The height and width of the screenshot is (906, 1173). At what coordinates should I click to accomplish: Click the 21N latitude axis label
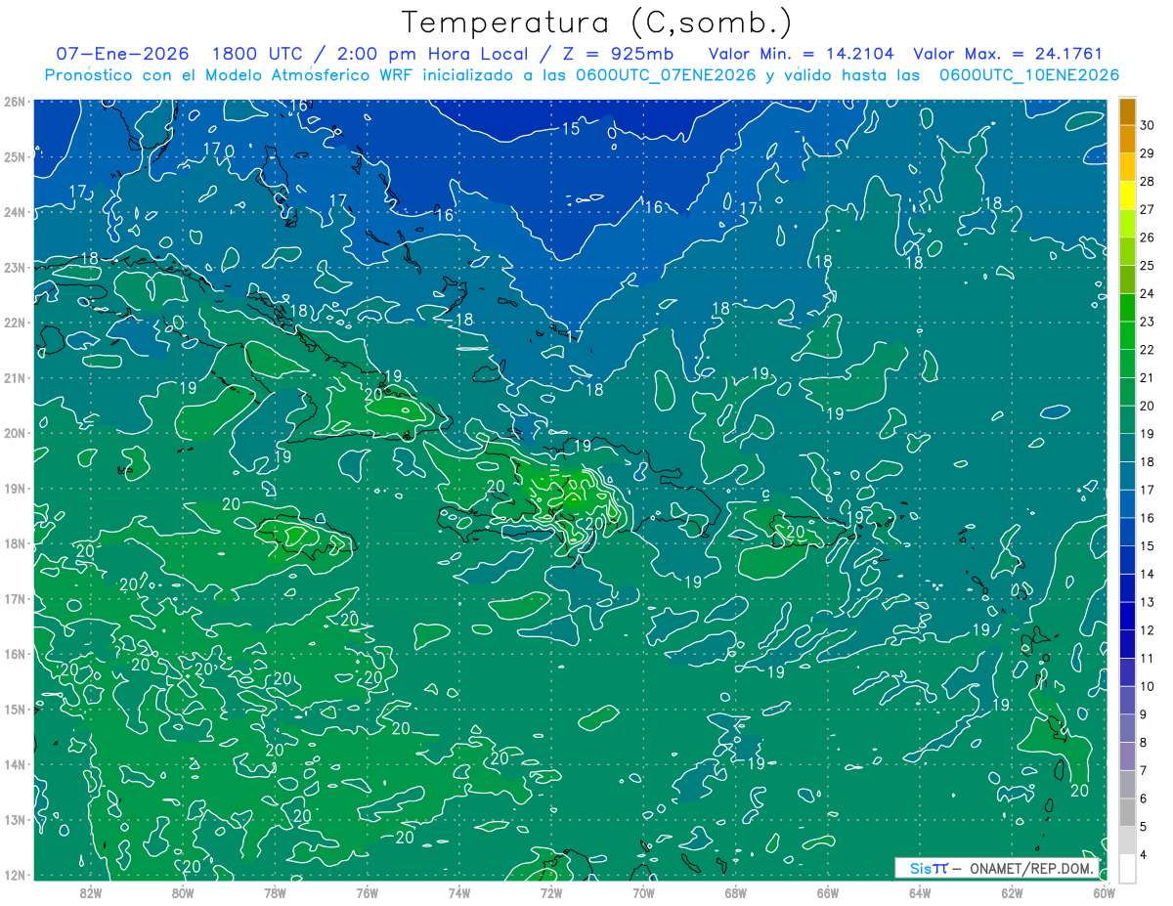pyautogui.click(x=14, y=377)
